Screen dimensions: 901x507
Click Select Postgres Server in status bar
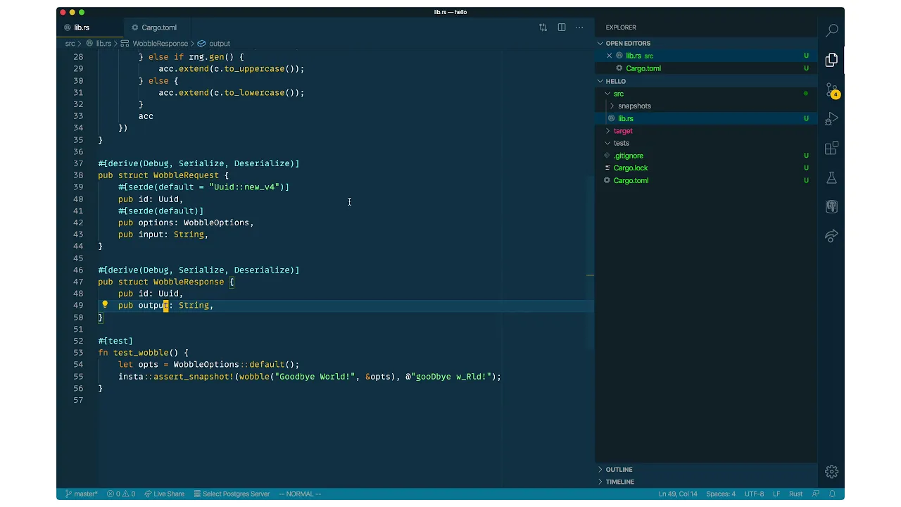tap(232, 494)
